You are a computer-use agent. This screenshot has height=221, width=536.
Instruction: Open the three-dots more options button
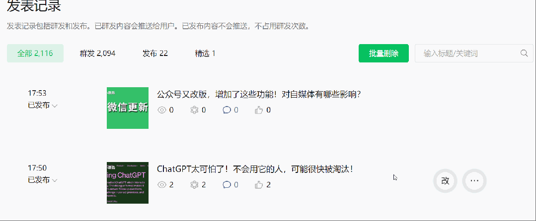tap(474, 181)
